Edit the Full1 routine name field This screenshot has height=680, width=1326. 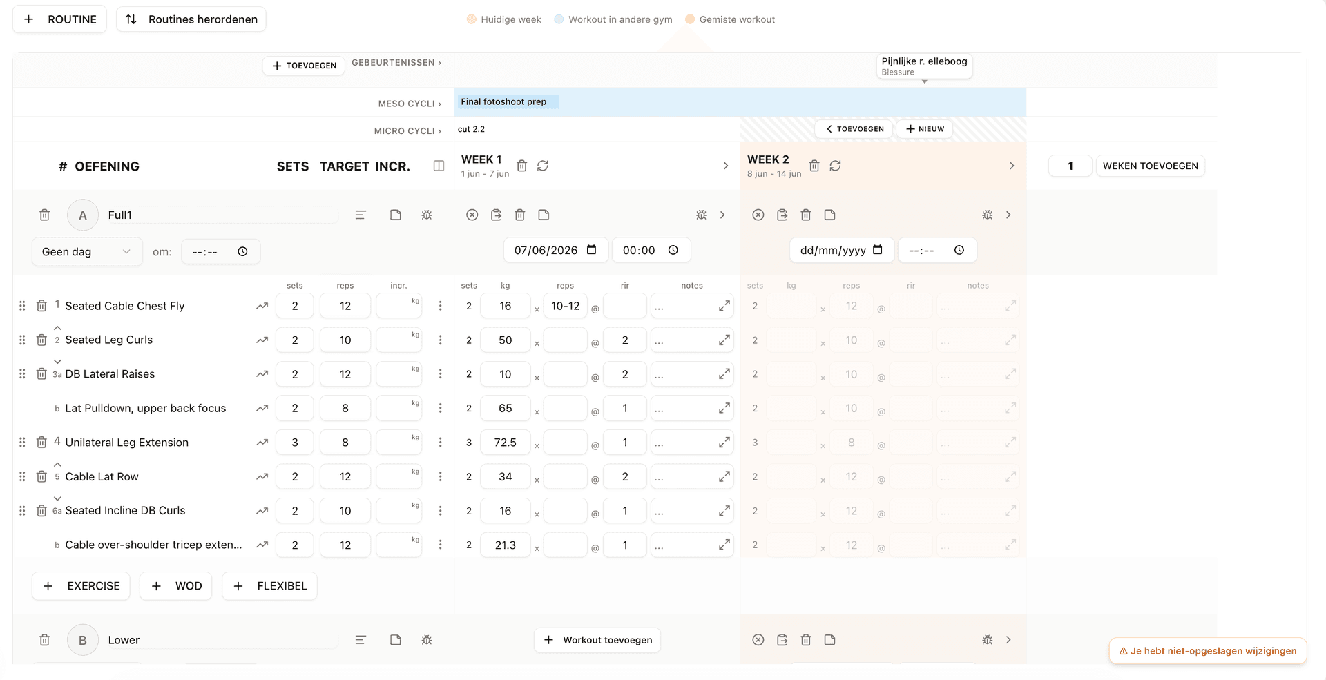point(222,215)
